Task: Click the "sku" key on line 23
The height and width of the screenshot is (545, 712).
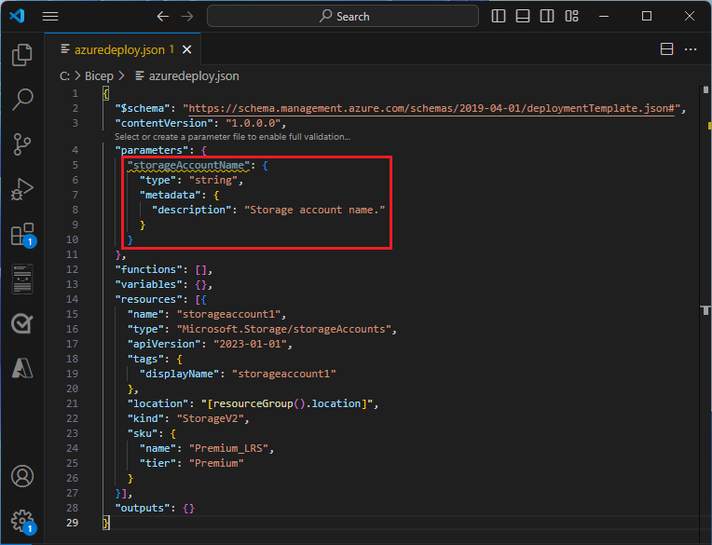Action: point(143,433)
